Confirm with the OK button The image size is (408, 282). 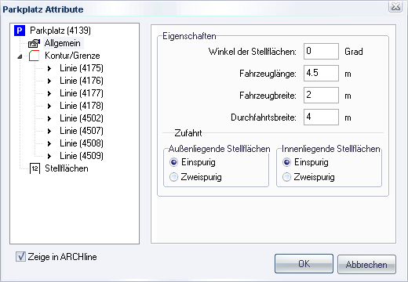(304, 264)
